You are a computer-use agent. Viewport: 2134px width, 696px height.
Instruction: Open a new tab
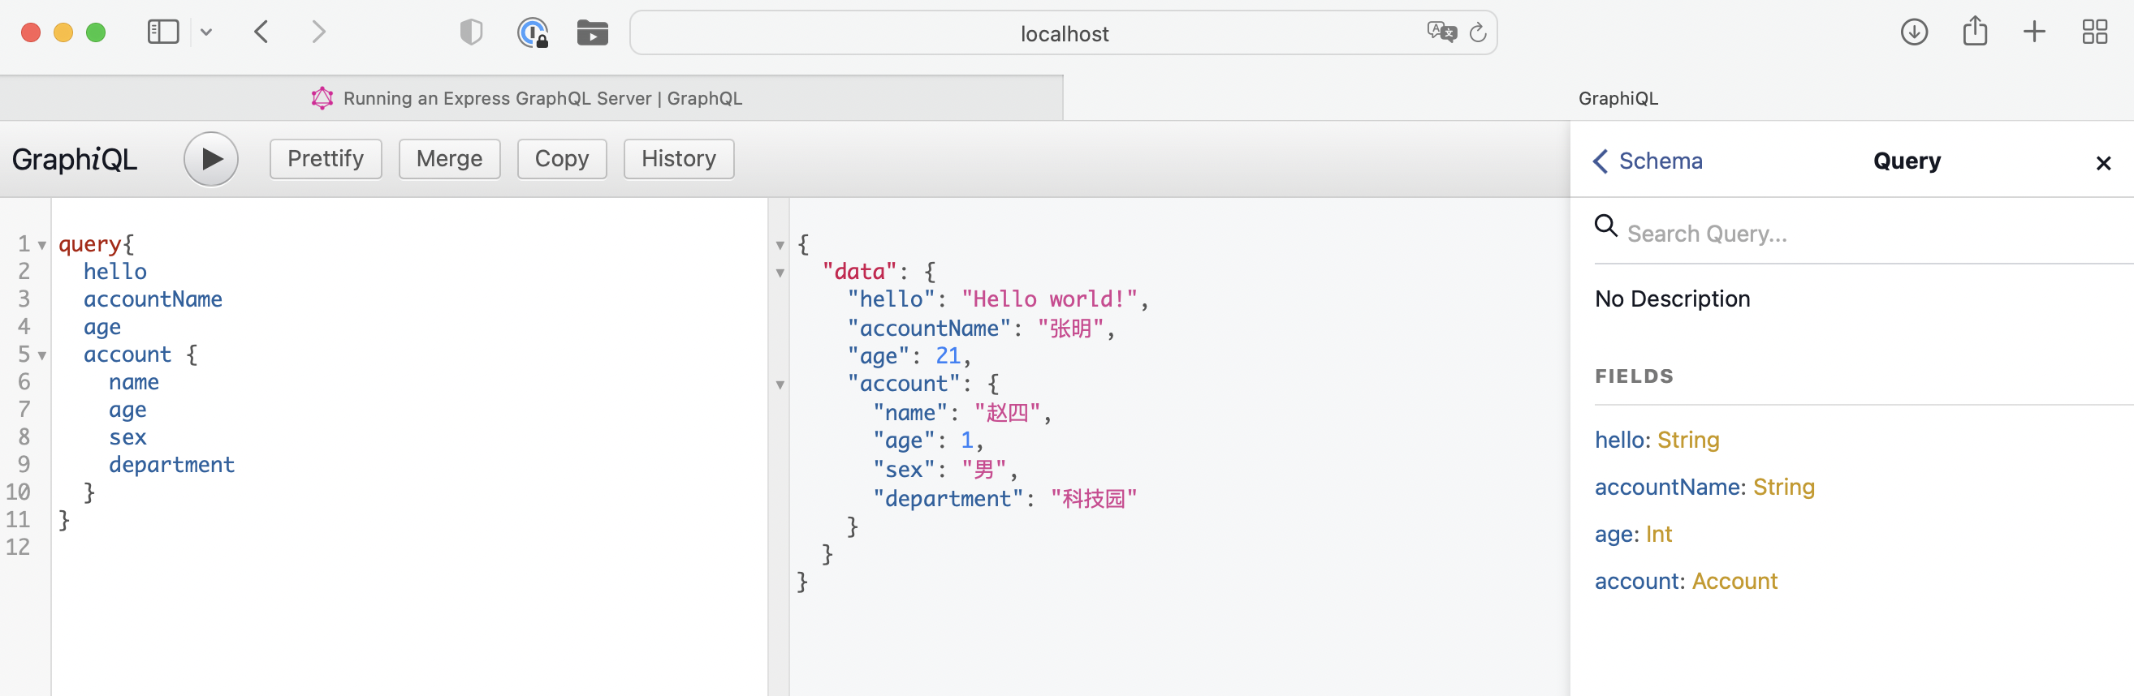(2035, 32)
